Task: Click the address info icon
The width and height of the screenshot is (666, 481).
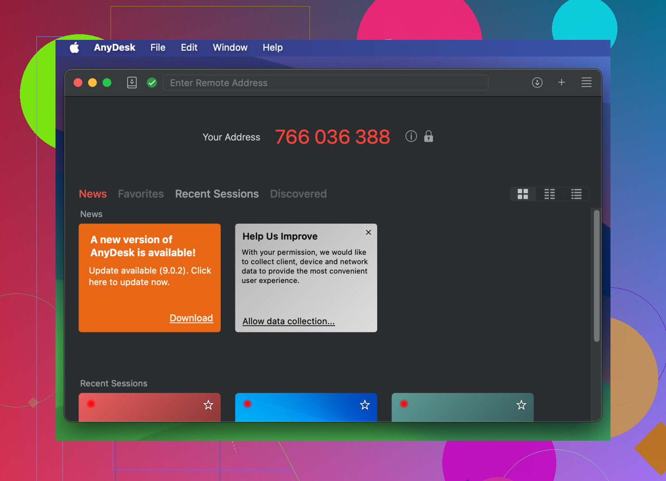Action: coord(411,136)
